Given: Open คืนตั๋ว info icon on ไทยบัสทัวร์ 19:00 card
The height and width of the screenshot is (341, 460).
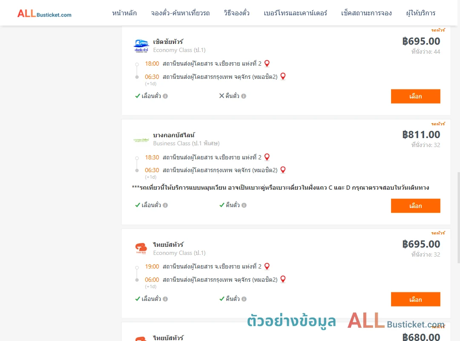Looking at the screenshot, I should point(244,299).
